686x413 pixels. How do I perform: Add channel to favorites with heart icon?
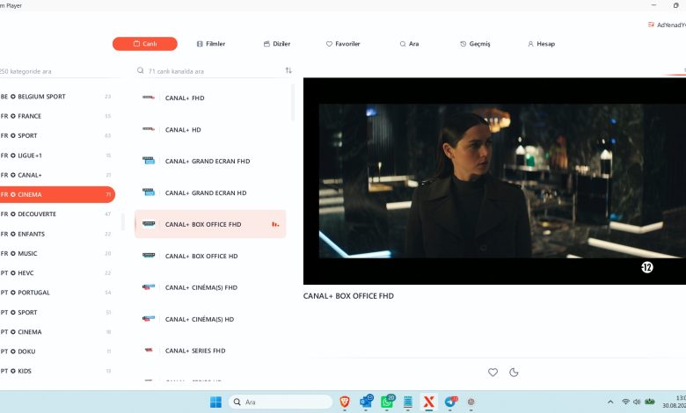click(x=493, y=373)
